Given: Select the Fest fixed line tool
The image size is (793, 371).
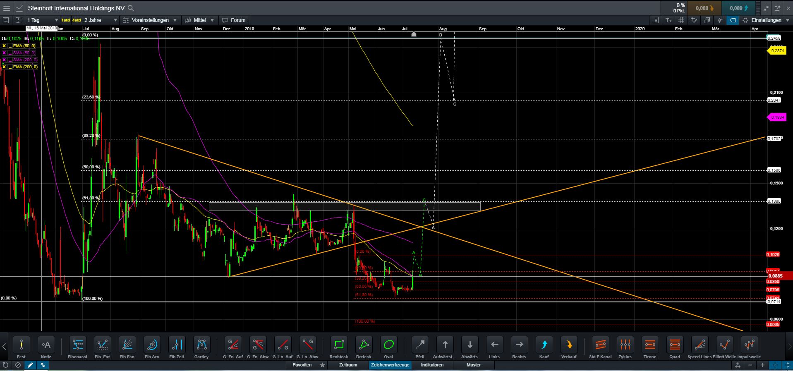Looking at the screenshot, I should [21, 345].
